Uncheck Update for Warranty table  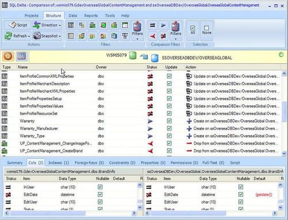pos(169,121)
